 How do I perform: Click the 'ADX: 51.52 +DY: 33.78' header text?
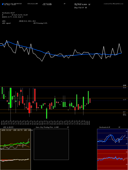pyautogui.click(x=12, y=130)
